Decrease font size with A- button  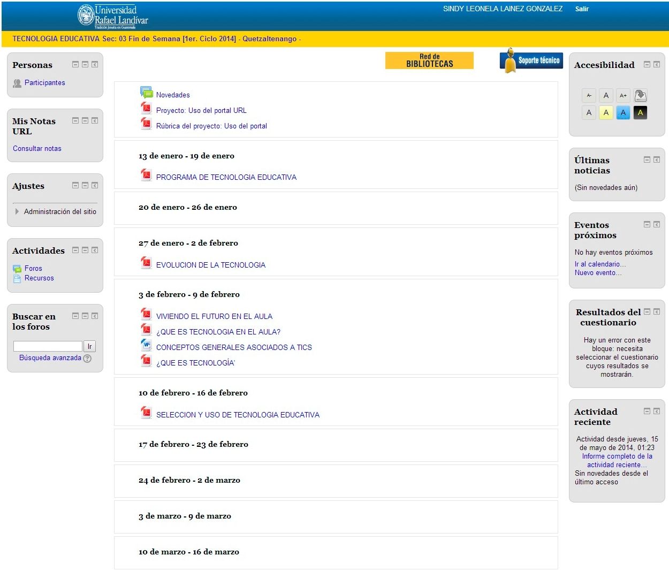(589, 95)
